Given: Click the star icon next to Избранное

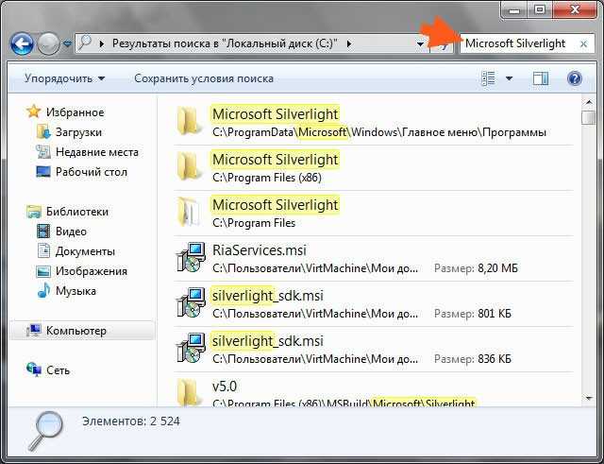Looking at the screenshot, I should tap(34, 112).
